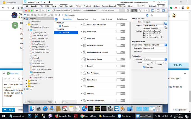Click Reply button in browser window
This screenshot has width=191, height=119.
click(x=9, y=110)
